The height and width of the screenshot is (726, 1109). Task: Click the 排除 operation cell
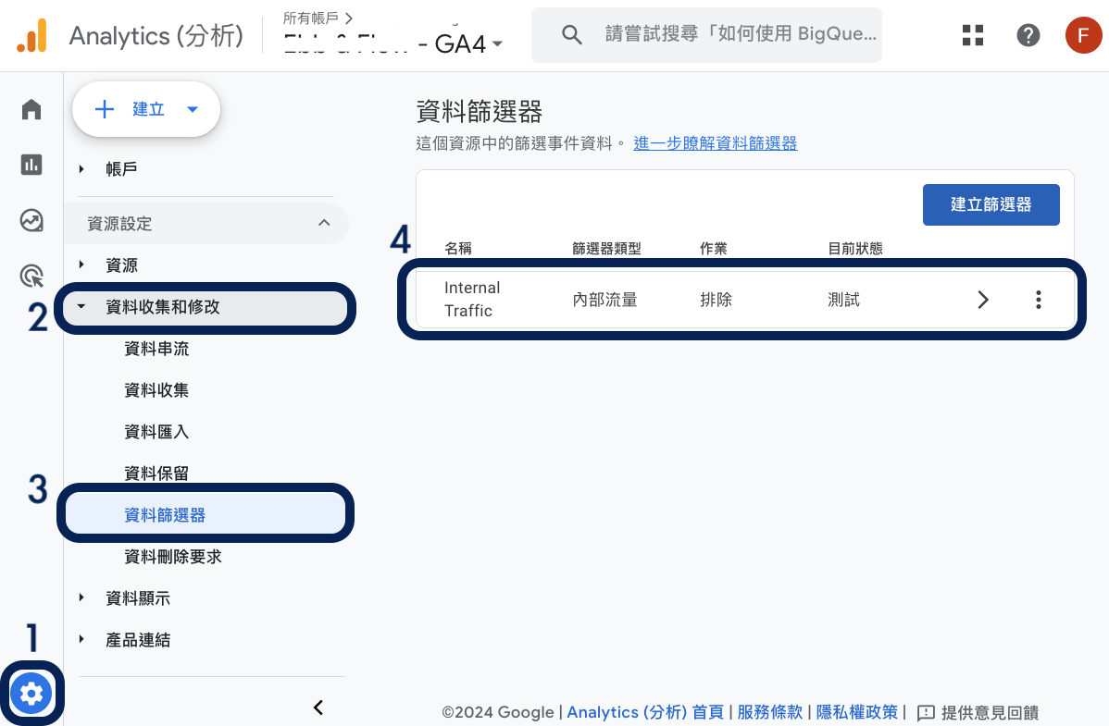tap(716, 300)
